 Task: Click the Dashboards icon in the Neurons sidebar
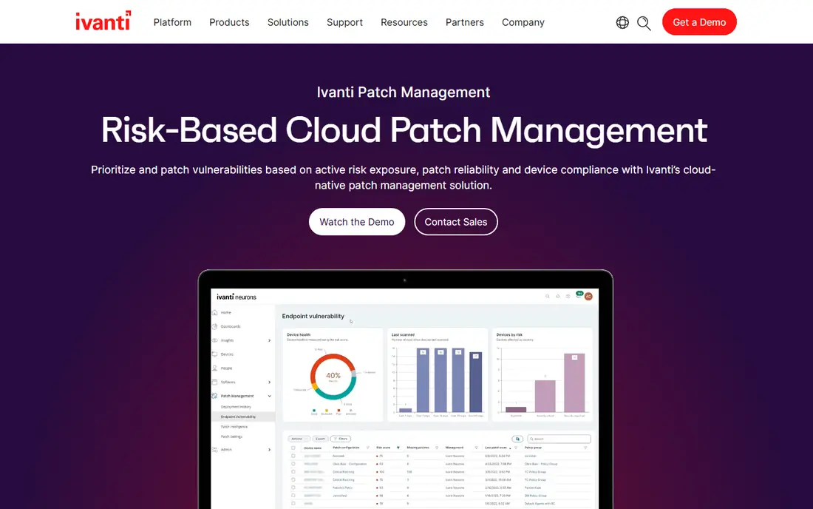pyautogui.click(x=214, y=326)
